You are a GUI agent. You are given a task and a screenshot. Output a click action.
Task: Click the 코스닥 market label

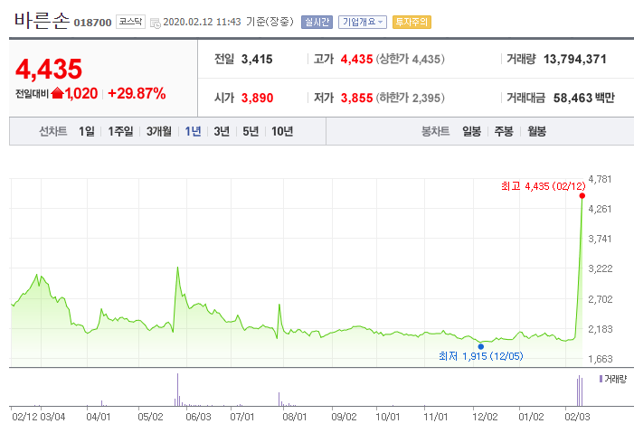click(130, 22)
